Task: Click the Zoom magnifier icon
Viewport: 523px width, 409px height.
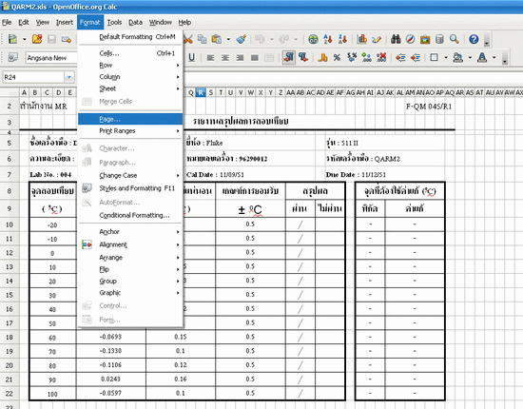Action: tap(454, 39)
